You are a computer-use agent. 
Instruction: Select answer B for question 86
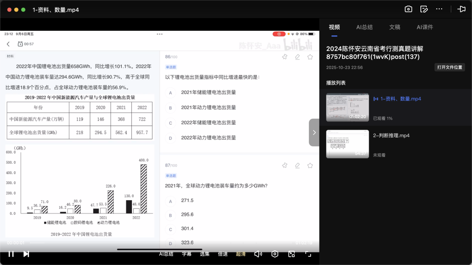point(171,108)
